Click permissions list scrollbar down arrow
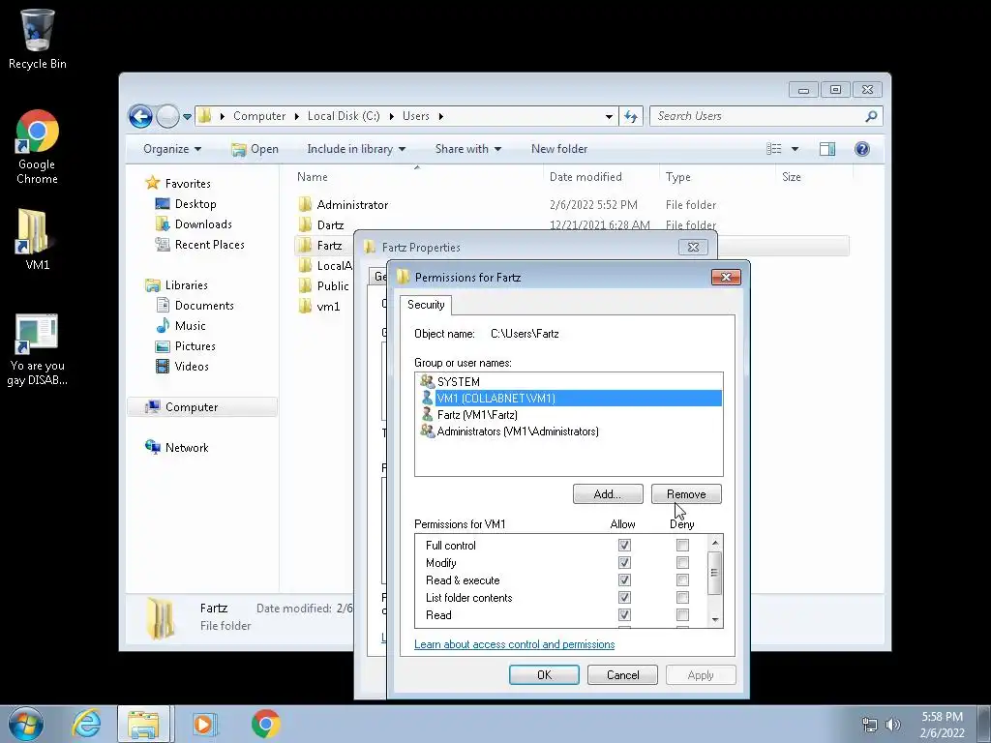 715,620
